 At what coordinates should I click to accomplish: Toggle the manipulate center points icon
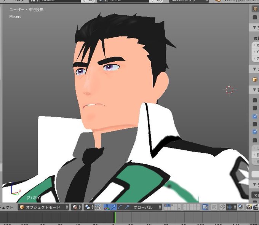[x=98, y=207]
